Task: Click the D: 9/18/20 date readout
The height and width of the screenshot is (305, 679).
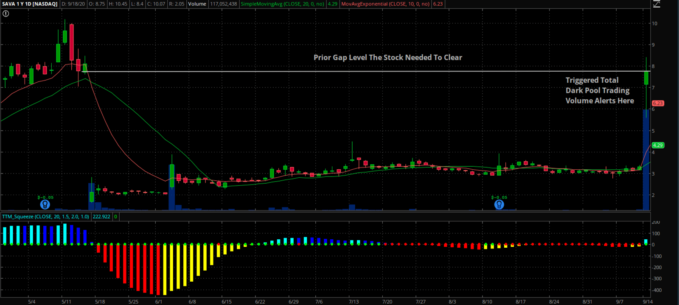Action: click(x=73, y=4)
